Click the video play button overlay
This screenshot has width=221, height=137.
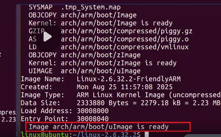(x=47, y=37)
